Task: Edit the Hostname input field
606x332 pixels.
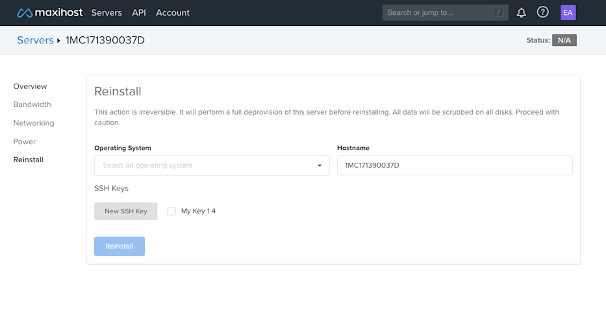Action: pyautogui.click(x=455, y=165)
